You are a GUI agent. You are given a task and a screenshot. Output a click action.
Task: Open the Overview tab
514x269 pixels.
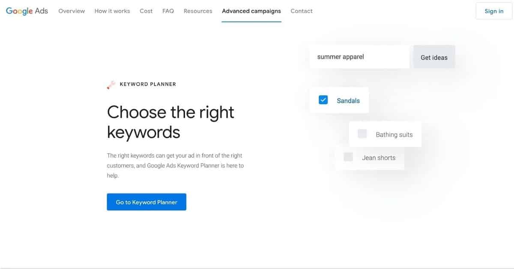(x=72, y=11)
